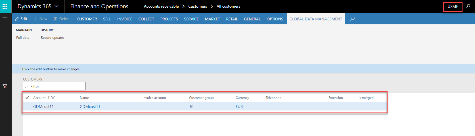Viewport: 475px width, 136px height.
Task: Toggle select-all checkmark in grid header
Action: click(27, 97)
